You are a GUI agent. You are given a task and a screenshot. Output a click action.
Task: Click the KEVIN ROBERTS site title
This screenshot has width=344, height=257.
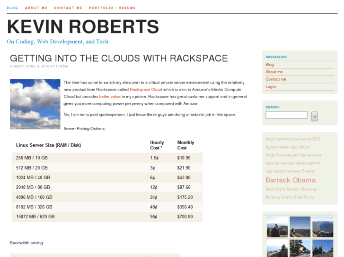pos(83,27)
